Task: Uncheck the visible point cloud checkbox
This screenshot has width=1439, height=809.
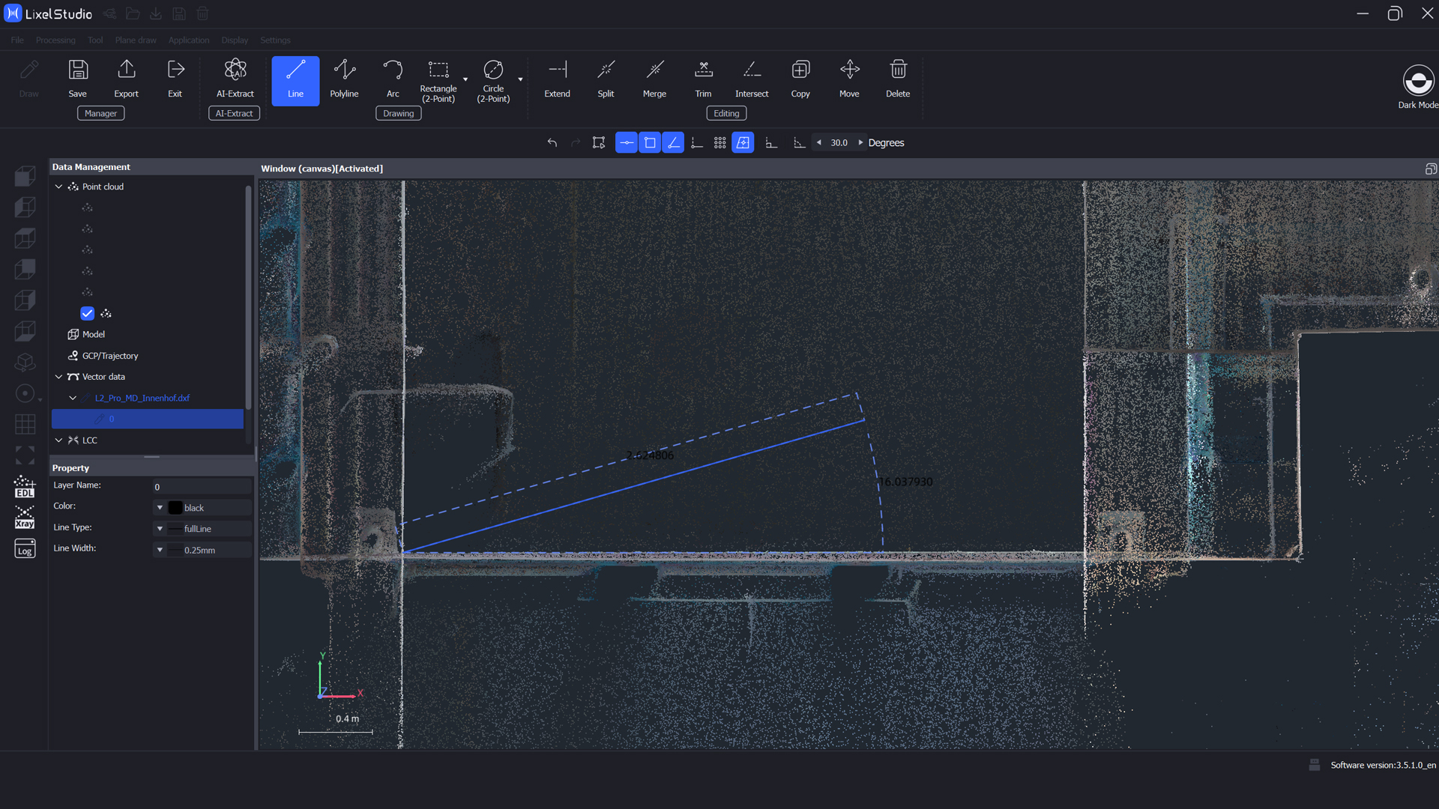Action: 88,313
